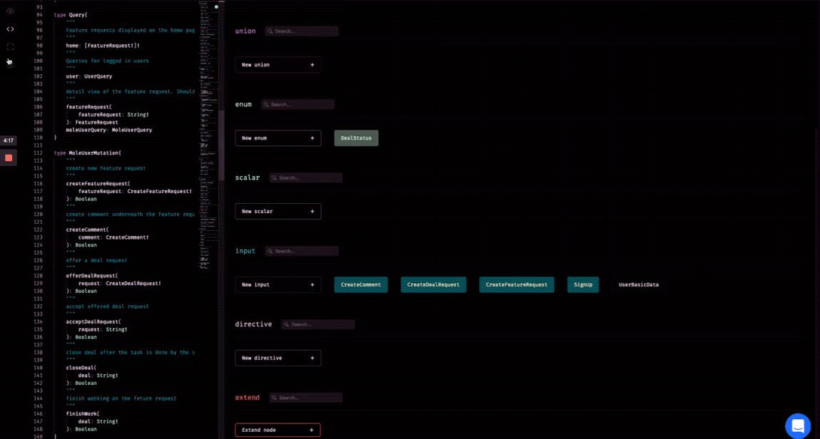
Task: Click the red extend section heading
Action: coord(248,398)
